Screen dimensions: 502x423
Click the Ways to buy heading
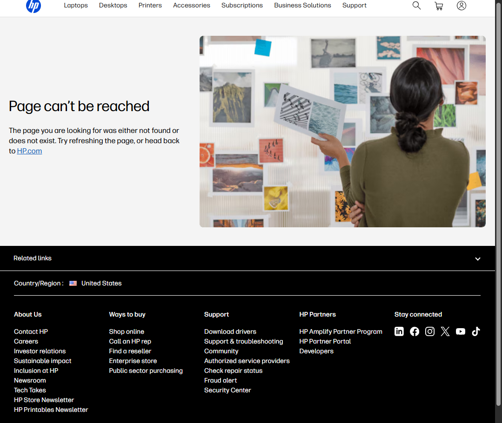pyautogui.click(x=127, y=315)
